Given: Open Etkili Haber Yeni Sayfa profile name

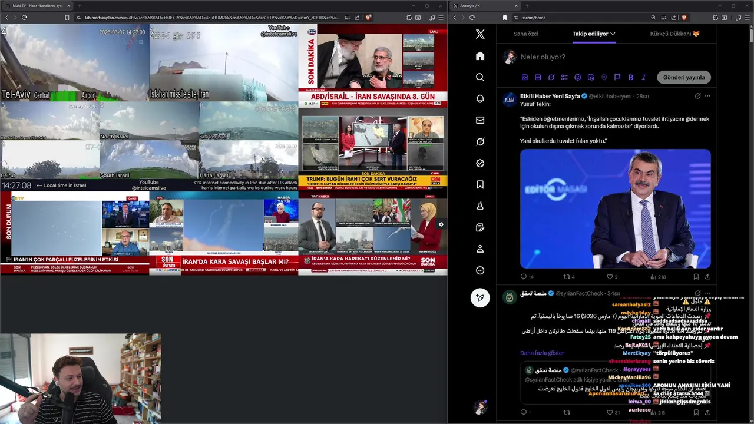Looking at the screenshot, I should [550, 96].
